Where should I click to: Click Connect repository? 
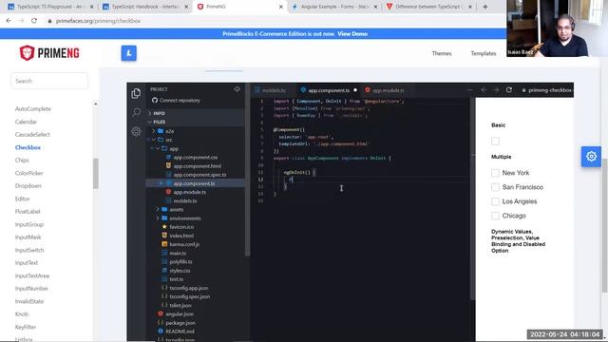pyautogui.click(x=180, y=101)
